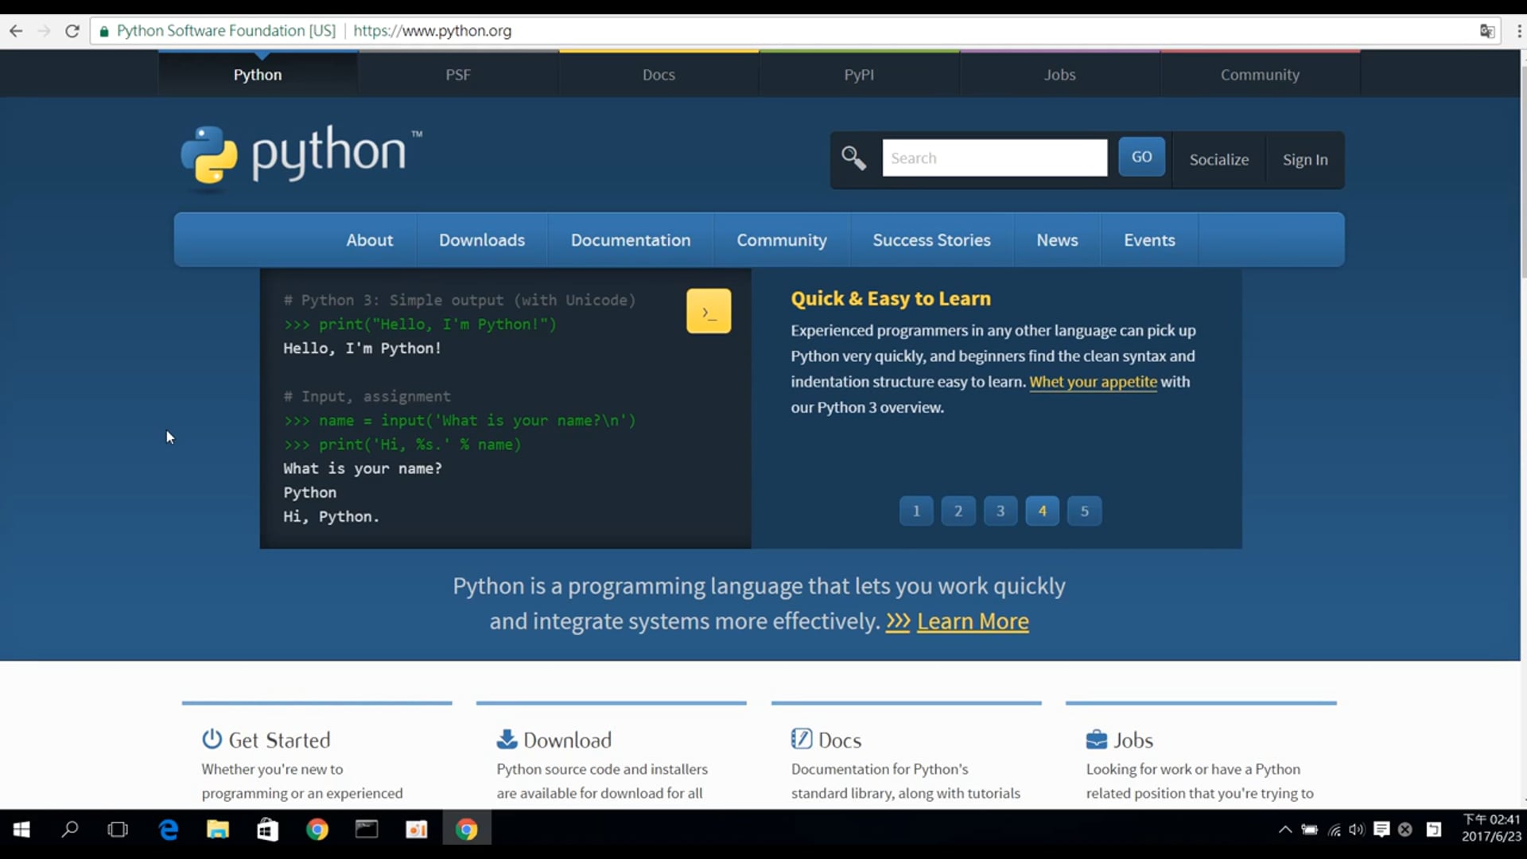The image size is (1527, 859).
Task: Switch to slide 3 of the carousel
Action: click(x=1001, y=511)
